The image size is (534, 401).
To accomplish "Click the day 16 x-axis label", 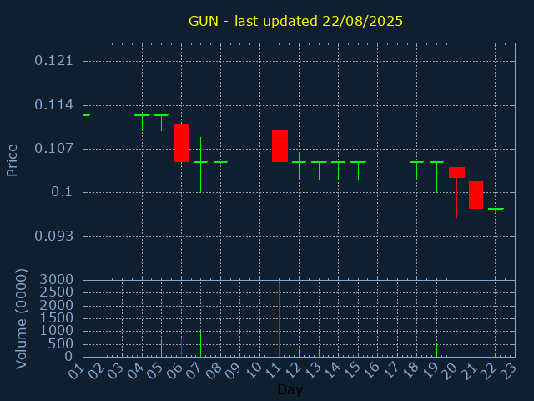I will pyautogui.click(x=371, y=371).
